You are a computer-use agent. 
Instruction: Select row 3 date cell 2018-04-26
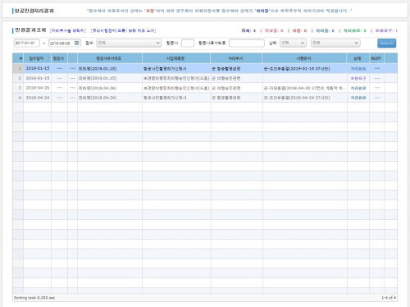(38, 88)
